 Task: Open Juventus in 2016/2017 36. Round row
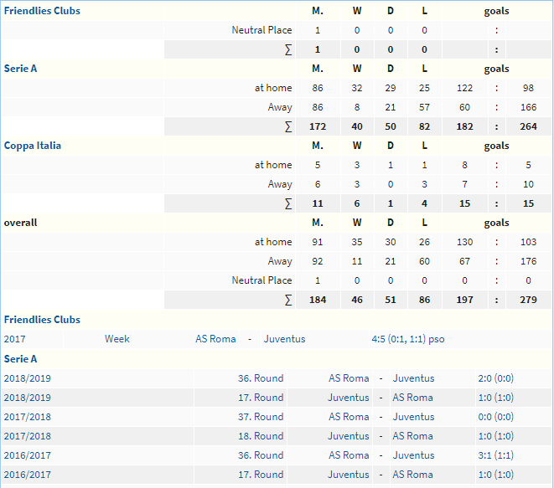click(413, 455)
